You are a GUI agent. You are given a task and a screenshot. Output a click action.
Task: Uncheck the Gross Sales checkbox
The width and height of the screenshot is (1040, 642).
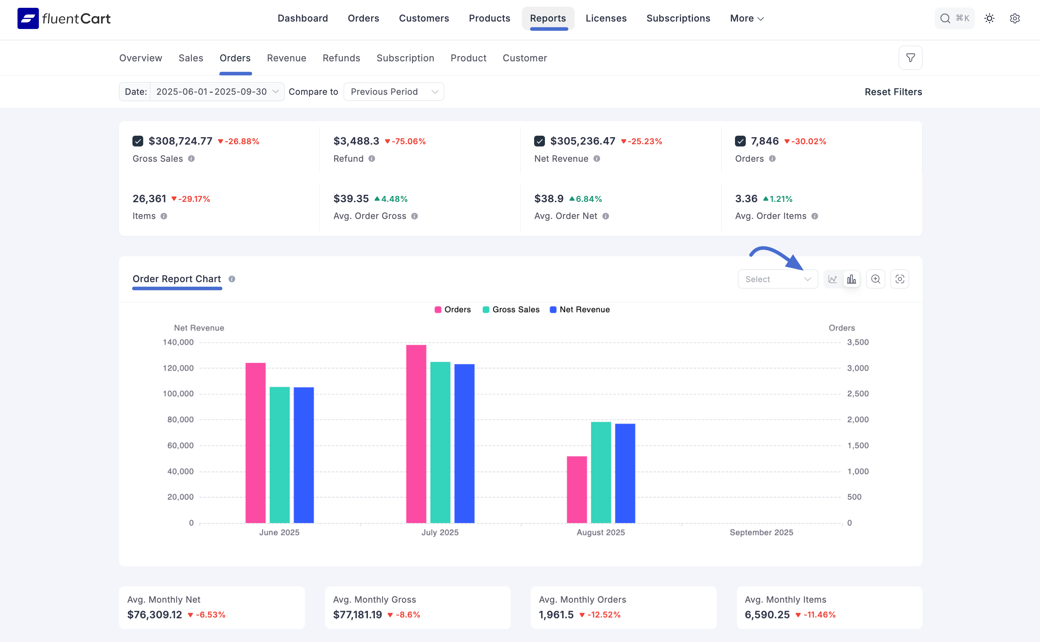pyautogui.click(x=138, y=141)
